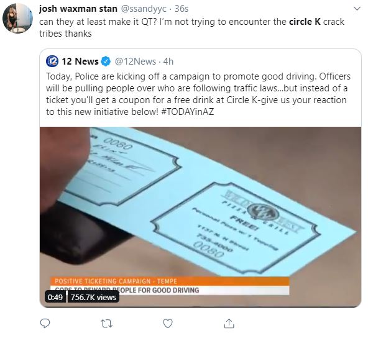The height and width of the screenshot is (338, 368).
Task: Click the @12News handle in quoted tweet
Action: tap(135, 62)
